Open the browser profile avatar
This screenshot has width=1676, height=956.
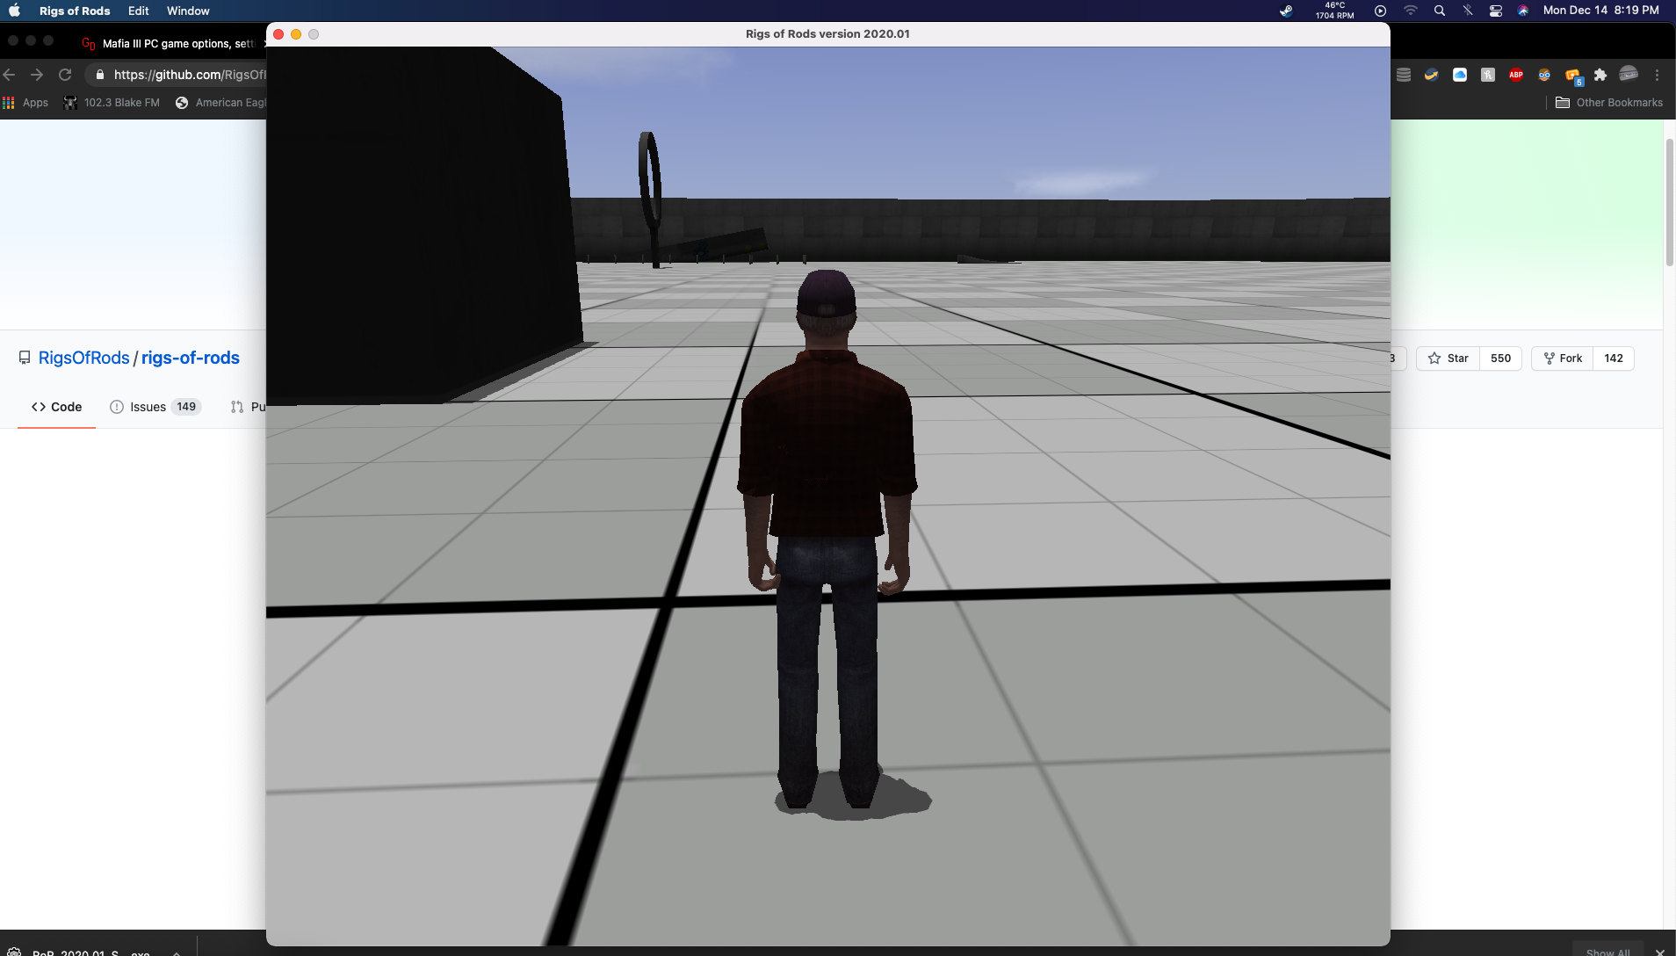click(x=1629, y=75)
